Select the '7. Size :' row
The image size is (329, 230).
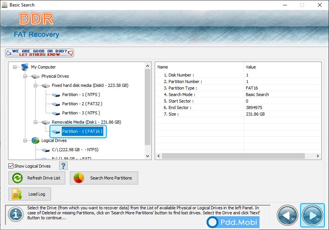pyautogui.click(x=238, y=114)
